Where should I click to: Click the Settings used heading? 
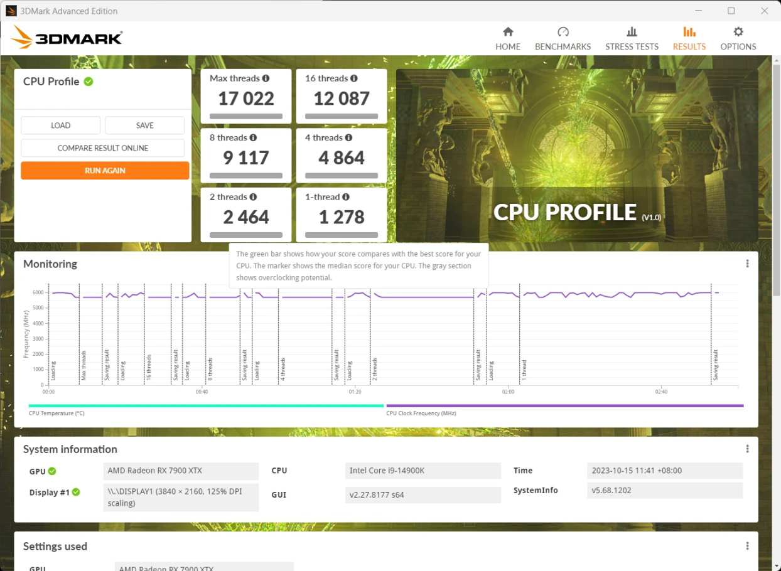point(55,546)
